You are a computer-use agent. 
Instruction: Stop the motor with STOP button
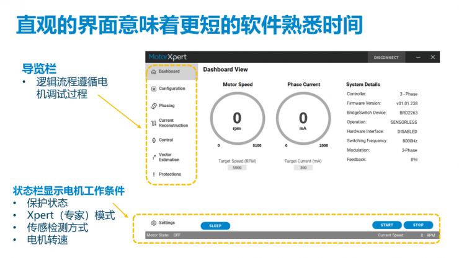(x=418, y=225)
